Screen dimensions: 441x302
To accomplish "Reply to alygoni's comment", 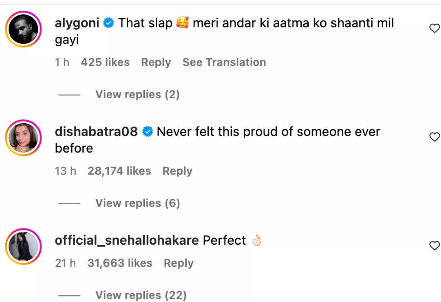I will pos(156,63).
